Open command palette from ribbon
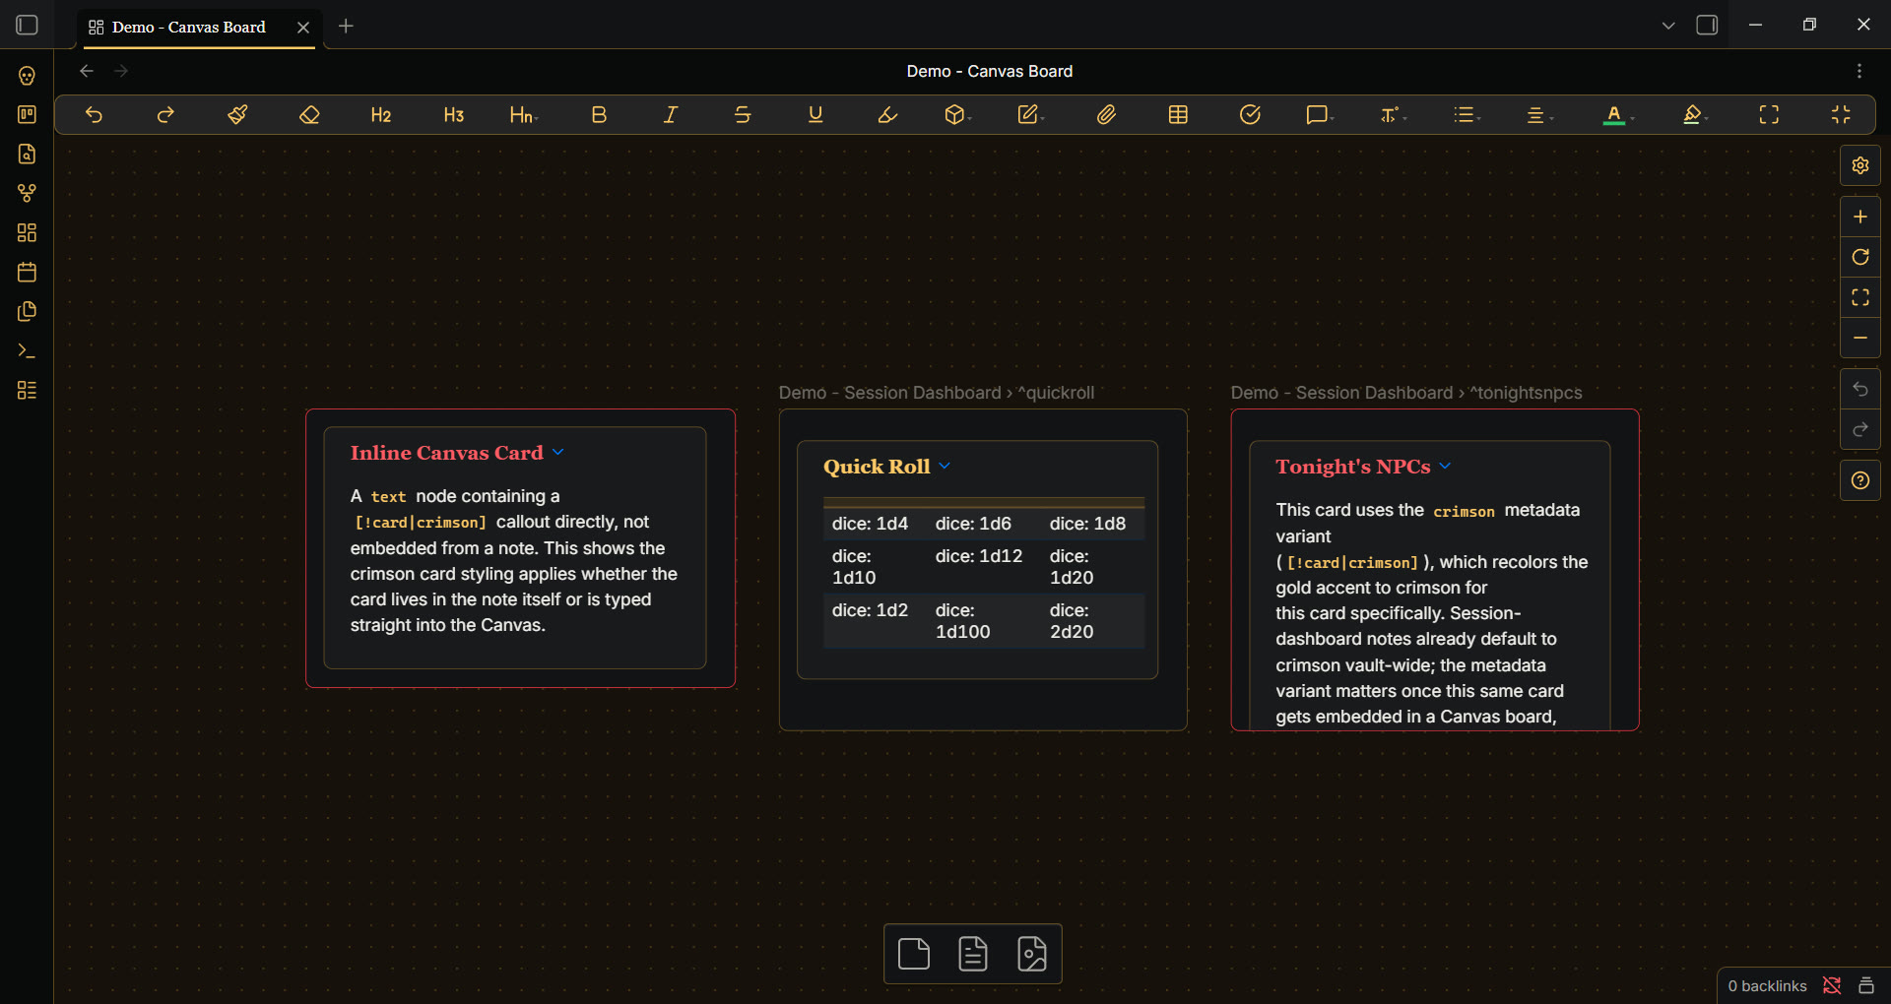The height and width of the screenshot is (1004, 1891). [x=28, y=350]
